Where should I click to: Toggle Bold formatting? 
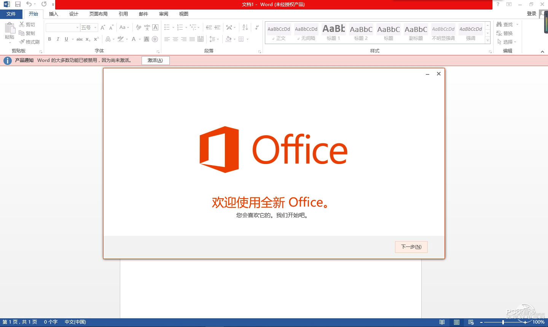coord(49,39)
